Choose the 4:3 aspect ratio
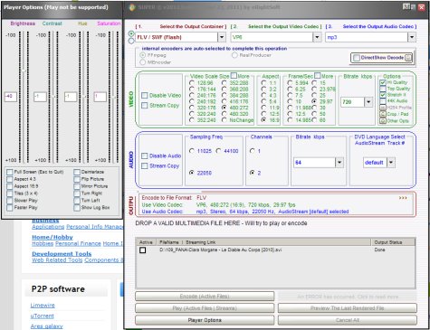This screenshot has width=430, height=330. [x=263, y=95]
